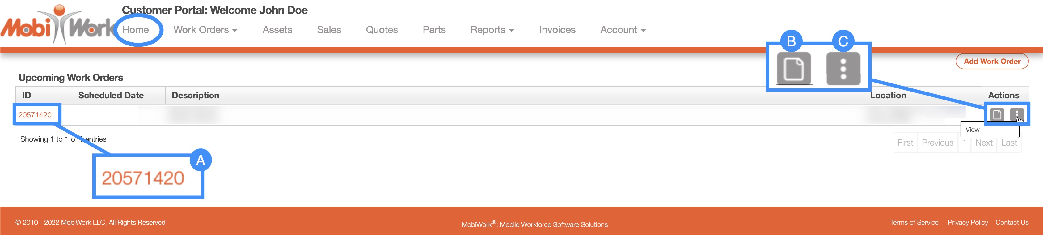Open the Invoices page
Screen dimensions: 1043x235
557,30
